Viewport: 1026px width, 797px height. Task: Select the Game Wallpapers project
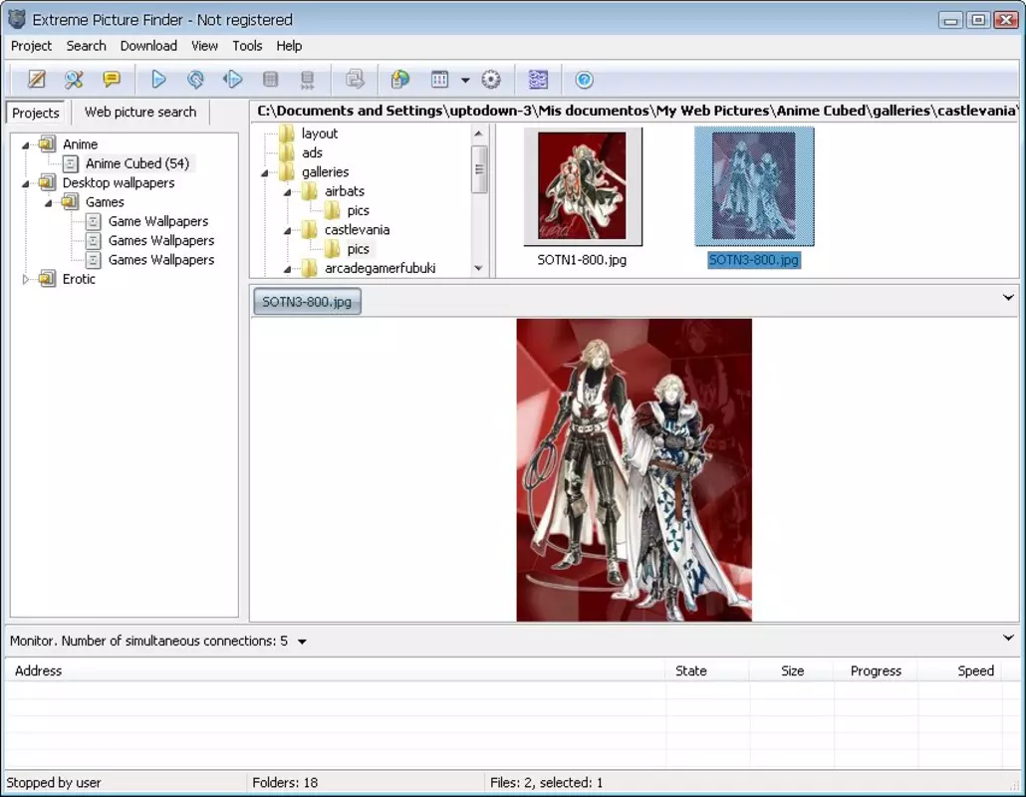point(158,221)
